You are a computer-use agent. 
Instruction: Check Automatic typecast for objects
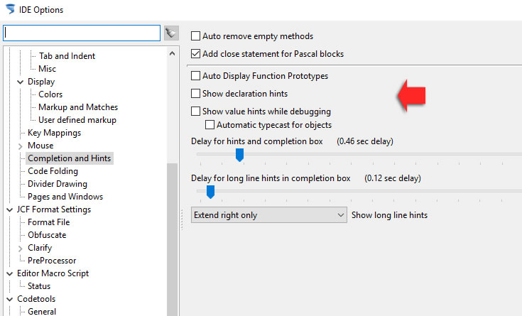(x=210, y=125)
